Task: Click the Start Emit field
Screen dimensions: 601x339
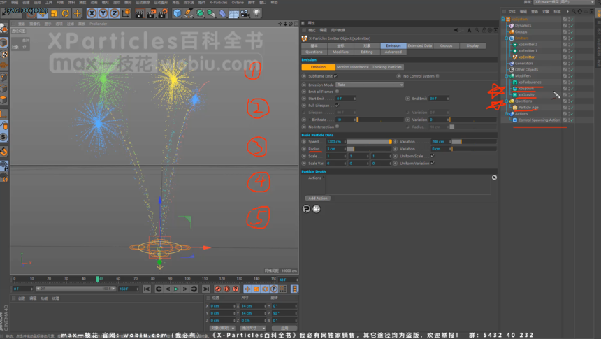Action: click(346, 99)
